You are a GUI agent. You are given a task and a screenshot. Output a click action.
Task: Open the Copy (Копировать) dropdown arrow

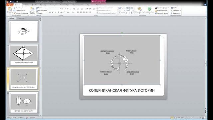pyautogui.click(x=24, y=11)
